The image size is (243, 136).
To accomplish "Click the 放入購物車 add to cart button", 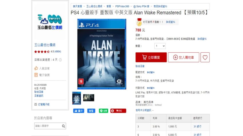I will click(x=184, y=57).
